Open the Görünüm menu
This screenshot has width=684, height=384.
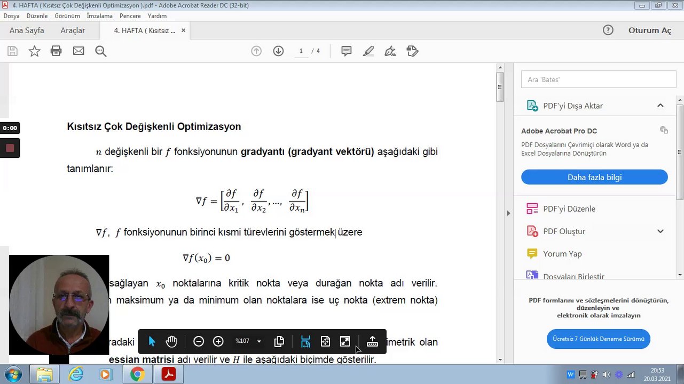pyautogui.click(x=67, y=16)
